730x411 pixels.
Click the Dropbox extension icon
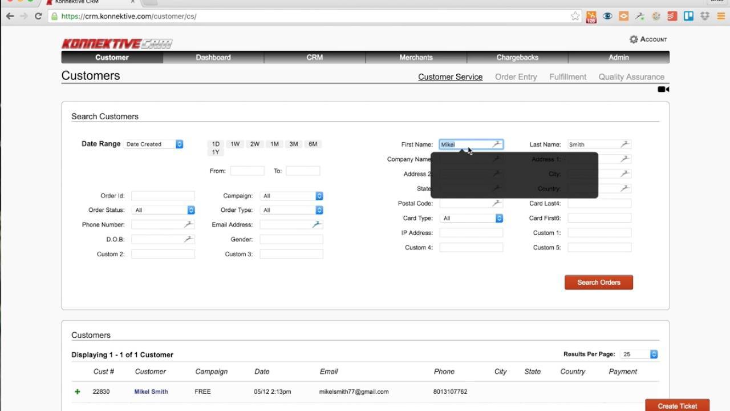pos(704,16)
